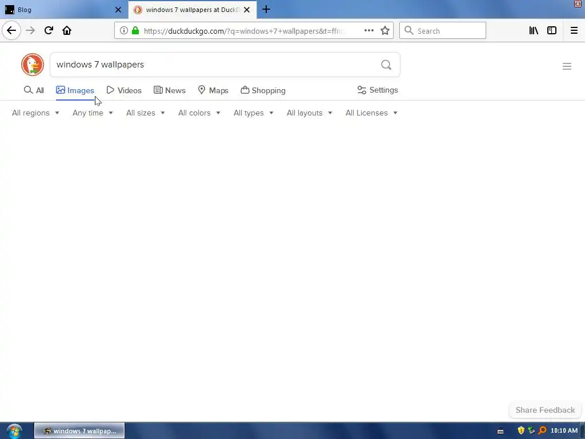Toggle the Firefox sidebar view

[x=552, y=31]
